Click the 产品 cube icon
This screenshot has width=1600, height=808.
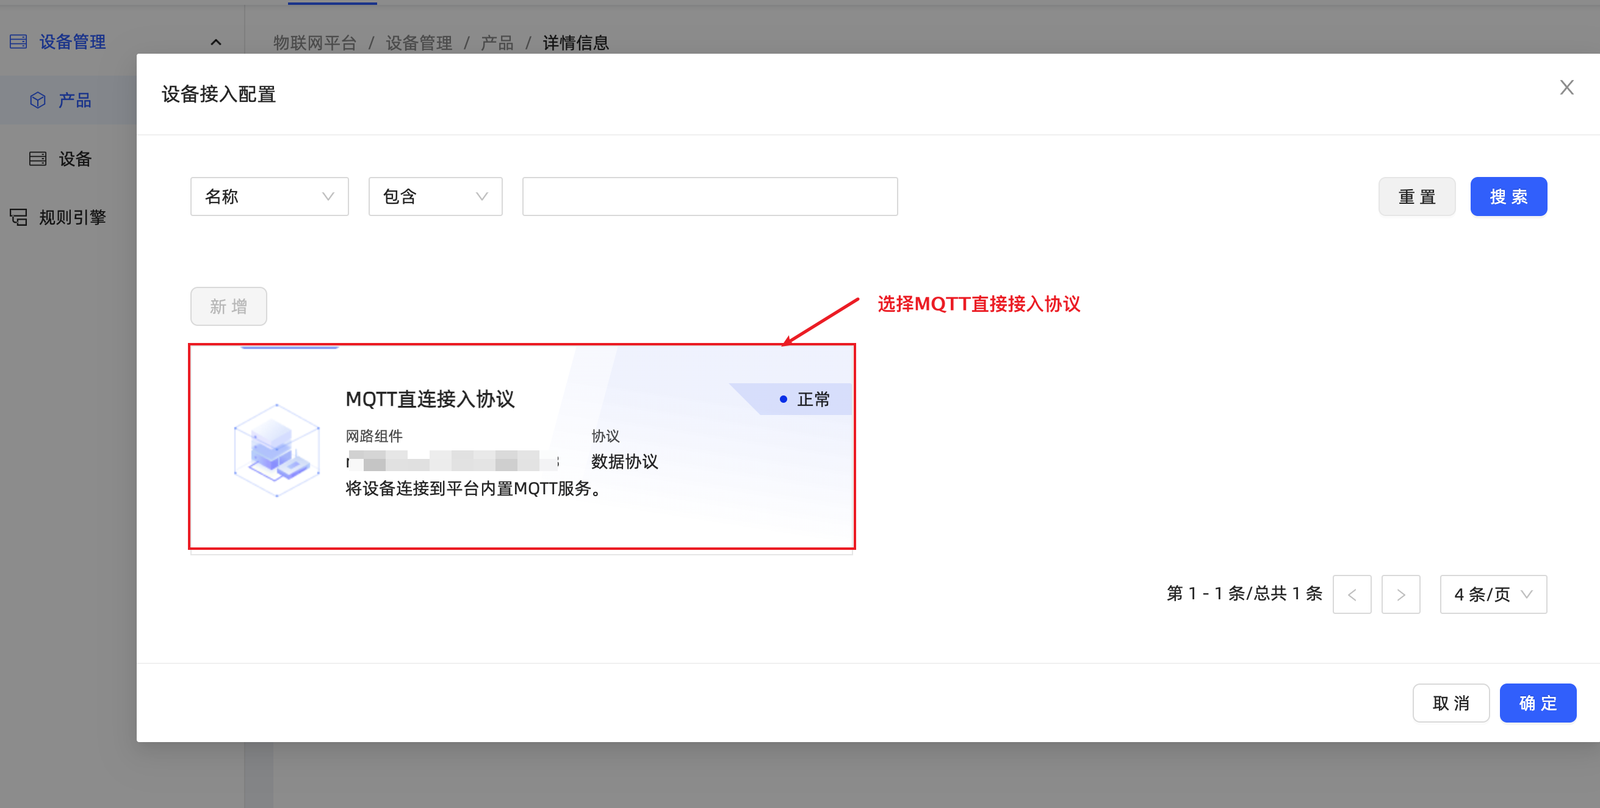click(38, 100)
